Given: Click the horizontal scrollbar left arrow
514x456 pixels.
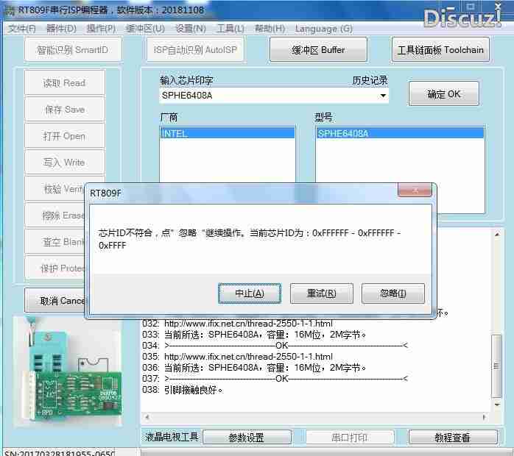Looking at the screenshot, I should pyautogui.click(x=147, y=417).
